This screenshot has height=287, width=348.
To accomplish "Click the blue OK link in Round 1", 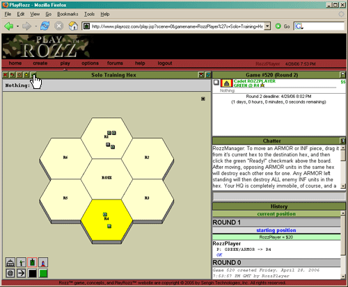I will (x=219, y=255).
